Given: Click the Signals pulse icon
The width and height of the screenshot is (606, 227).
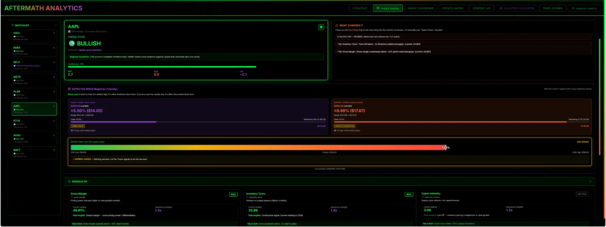Looking at the screenshot, I should (x=69, y=181).
